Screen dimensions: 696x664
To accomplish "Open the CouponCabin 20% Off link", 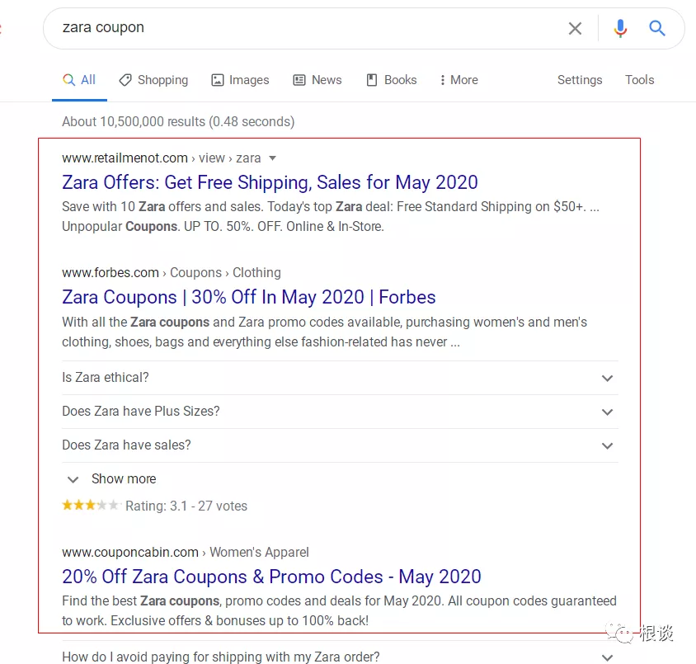I will [x=271, y=577].
